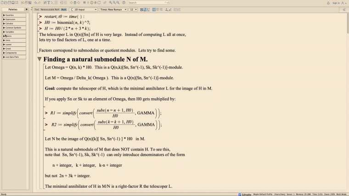
Task: Insert Maple input prompt after cursor
Action: click(x=52, y=3)
